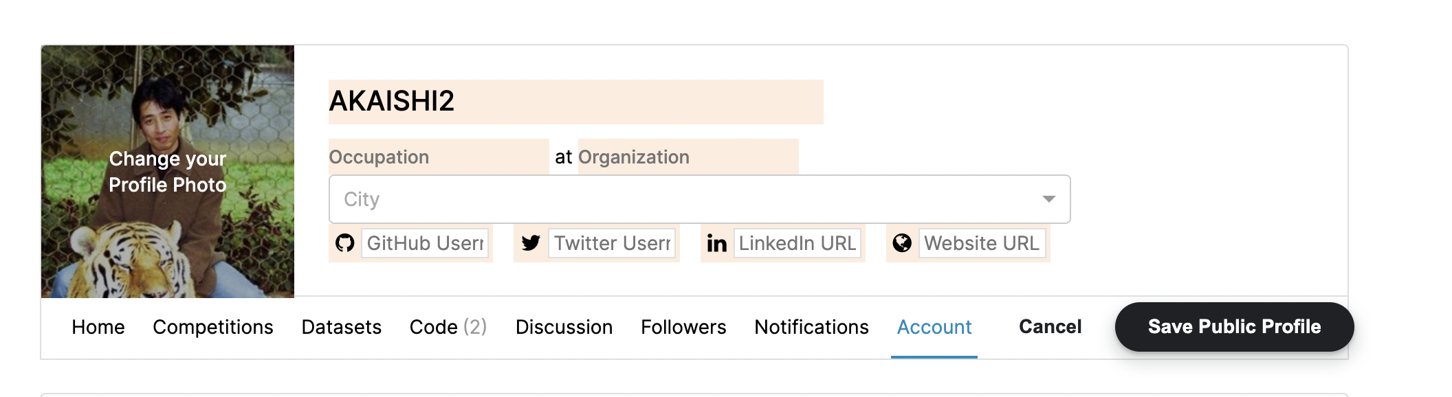Image resolution: width=1452 pixels, height=397 pixels.
Task: Open the Code (2) tab
Action: coord(448,327)
